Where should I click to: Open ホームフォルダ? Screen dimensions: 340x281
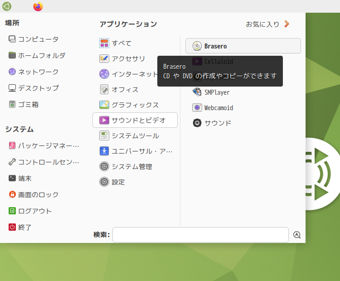tap(37, 55)
